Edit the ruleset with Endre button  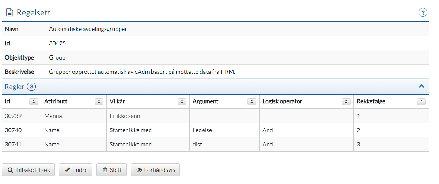[76, 170]
